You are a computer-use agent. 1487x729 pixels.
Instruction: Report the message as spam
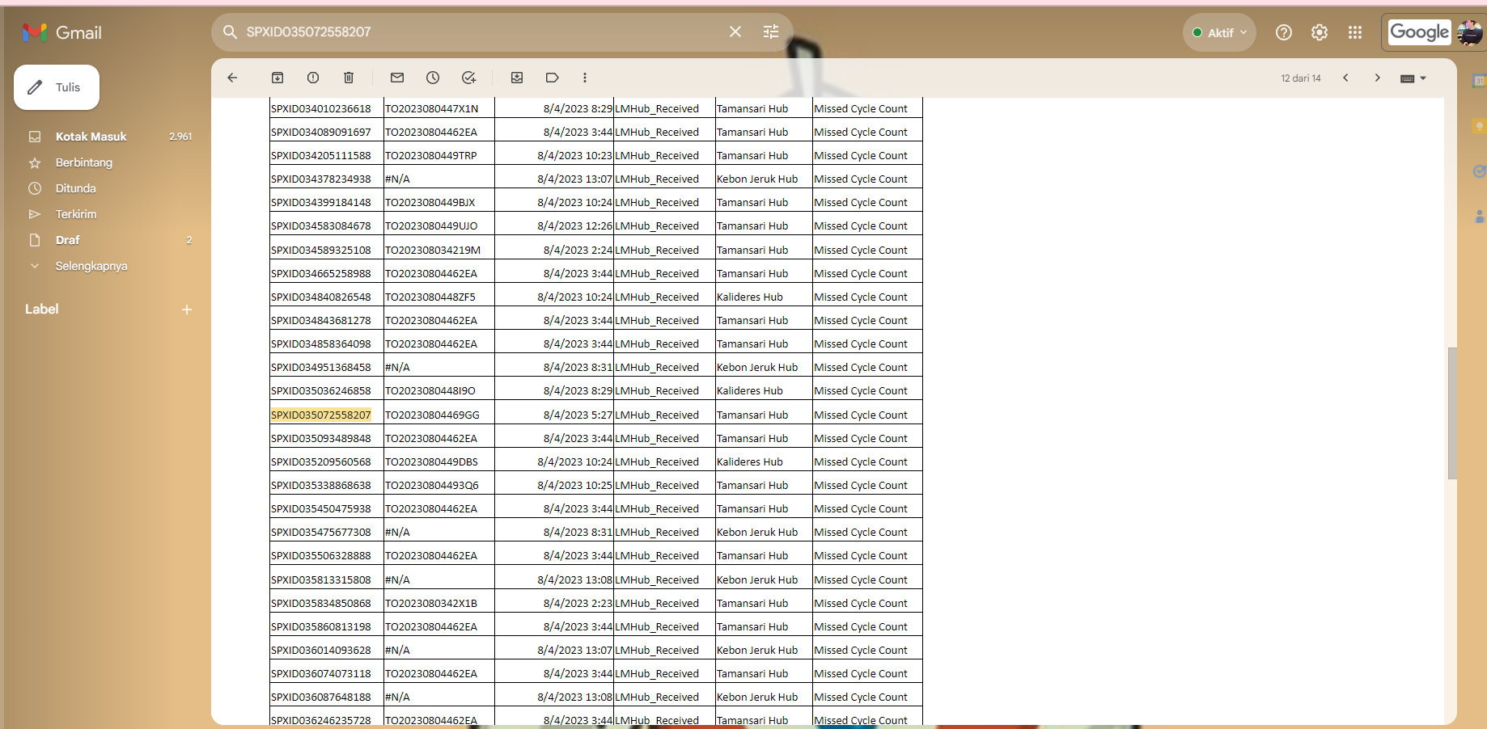click(x=313, y=78)
